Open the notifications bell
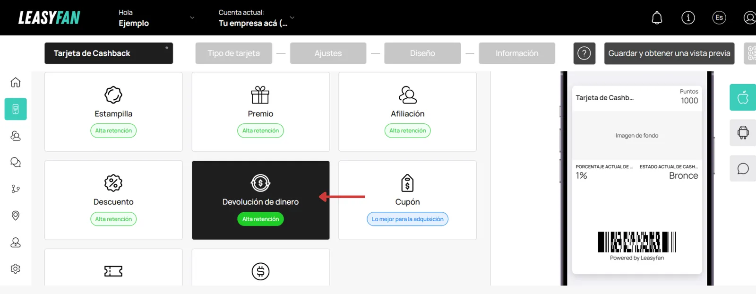The height and width of the screenshot is (294, 756). 657,18
